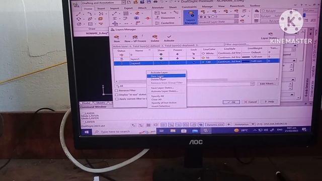Click the Undo arrow in quick access bar
This screenshot has height=181, width=322.
click(x=162, y=2)
